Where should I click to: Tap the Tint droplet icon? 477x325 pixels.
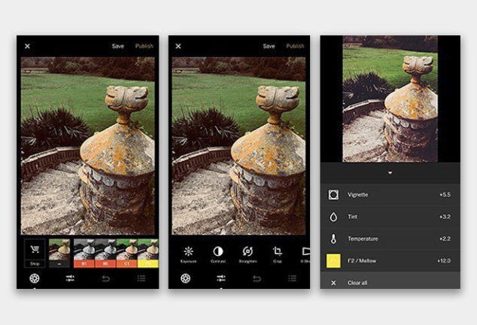click(x=333, y=216)
